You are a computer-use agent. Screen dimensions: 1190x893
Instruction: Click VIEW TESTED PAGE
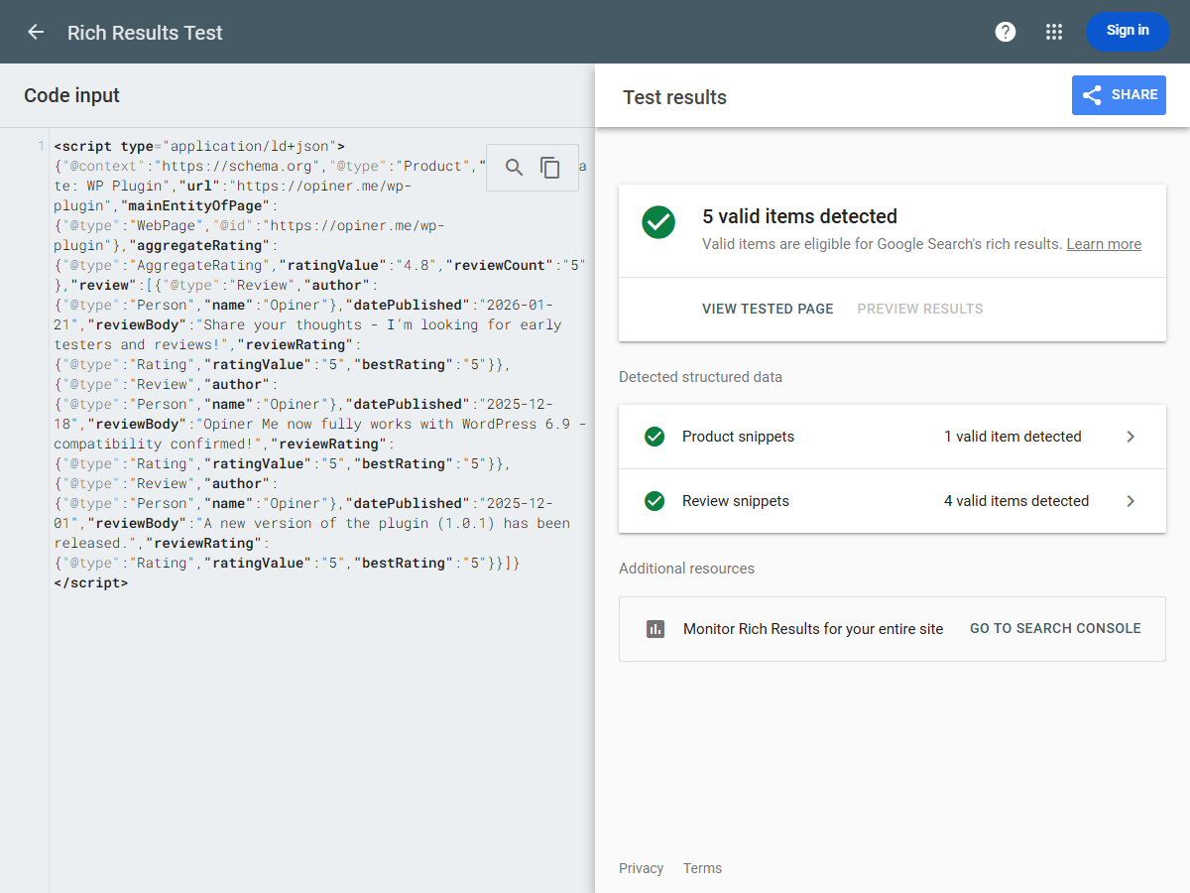768,309
